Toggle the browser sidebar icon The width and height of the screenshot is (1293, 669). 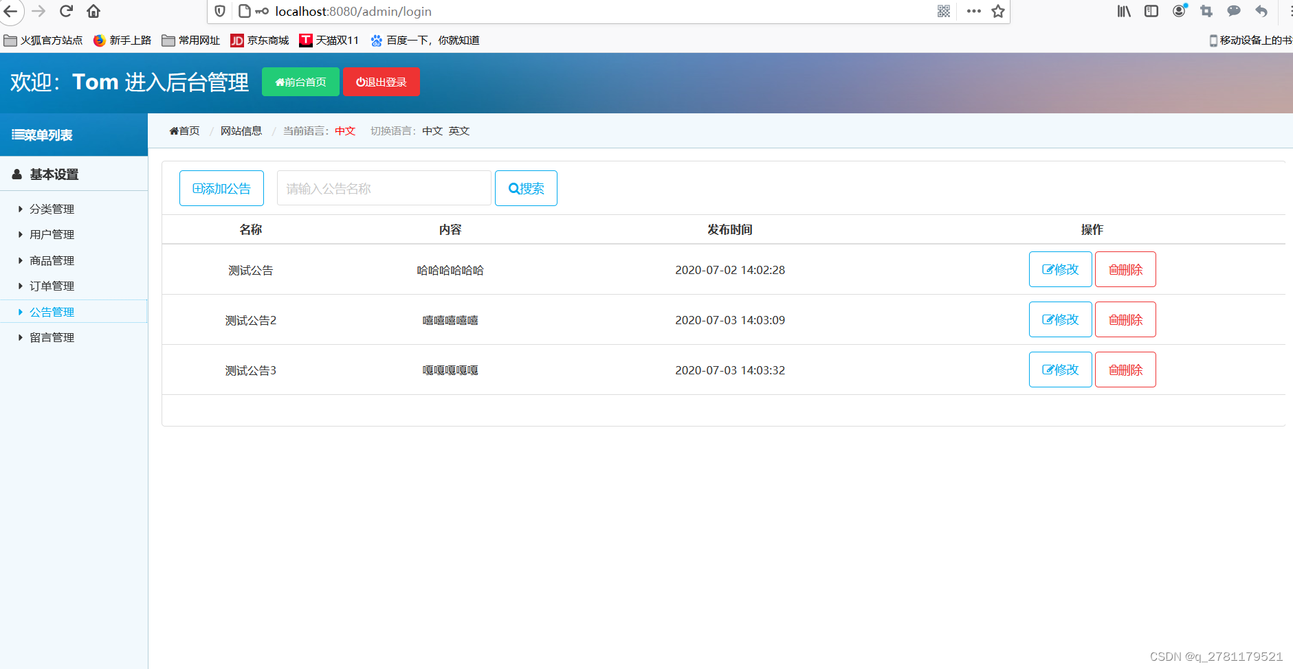1151,11
